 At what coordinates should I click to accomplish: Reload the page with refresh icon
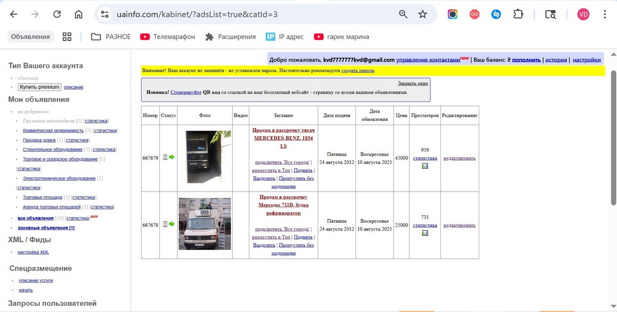coord(57,14)
